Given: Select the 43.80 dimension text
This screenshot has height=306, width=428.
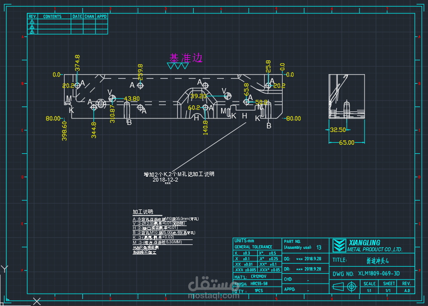Looking at the screenshot, I should (x=132, y=99).
